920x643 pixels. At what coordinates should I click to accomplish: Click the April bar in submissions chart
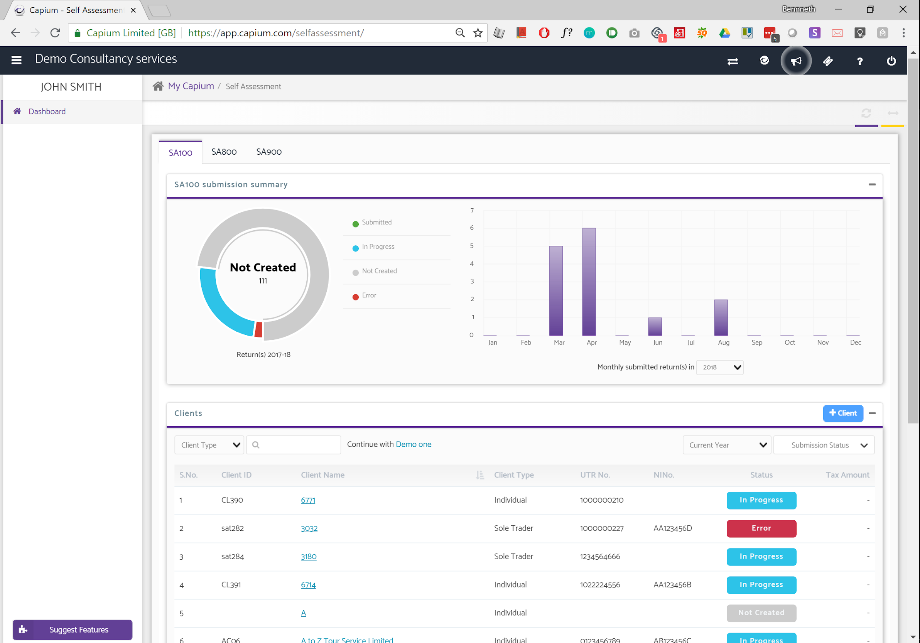(x=589, y=282)
